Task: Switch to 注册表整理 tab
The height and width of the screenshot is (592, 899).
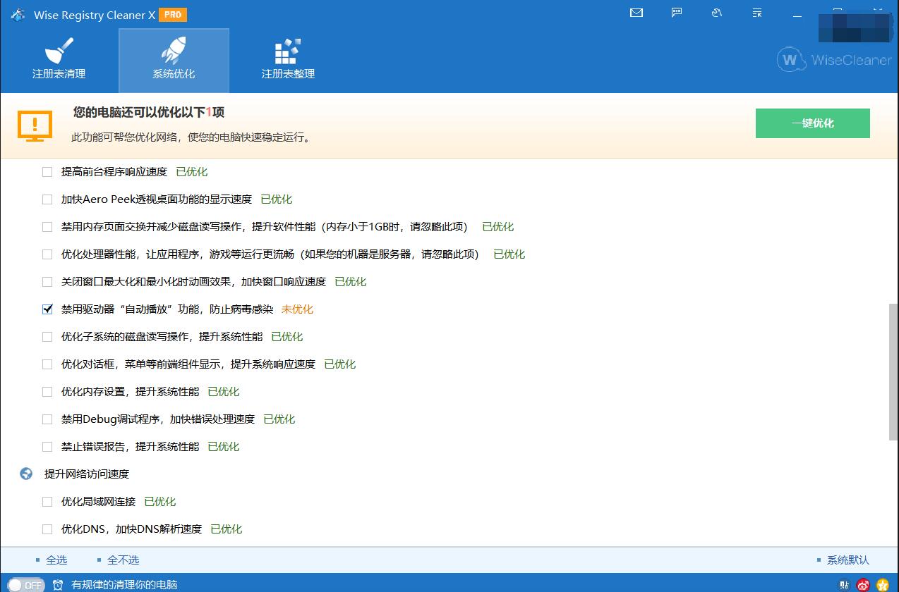Action: pyautogui.click(x=288, y=61)
